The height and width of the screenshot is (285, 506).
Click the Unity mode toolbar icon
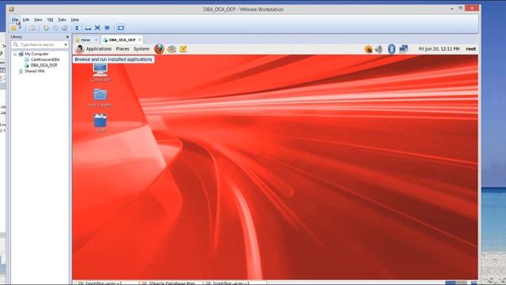pyautogui.click(x=108, y=28)
